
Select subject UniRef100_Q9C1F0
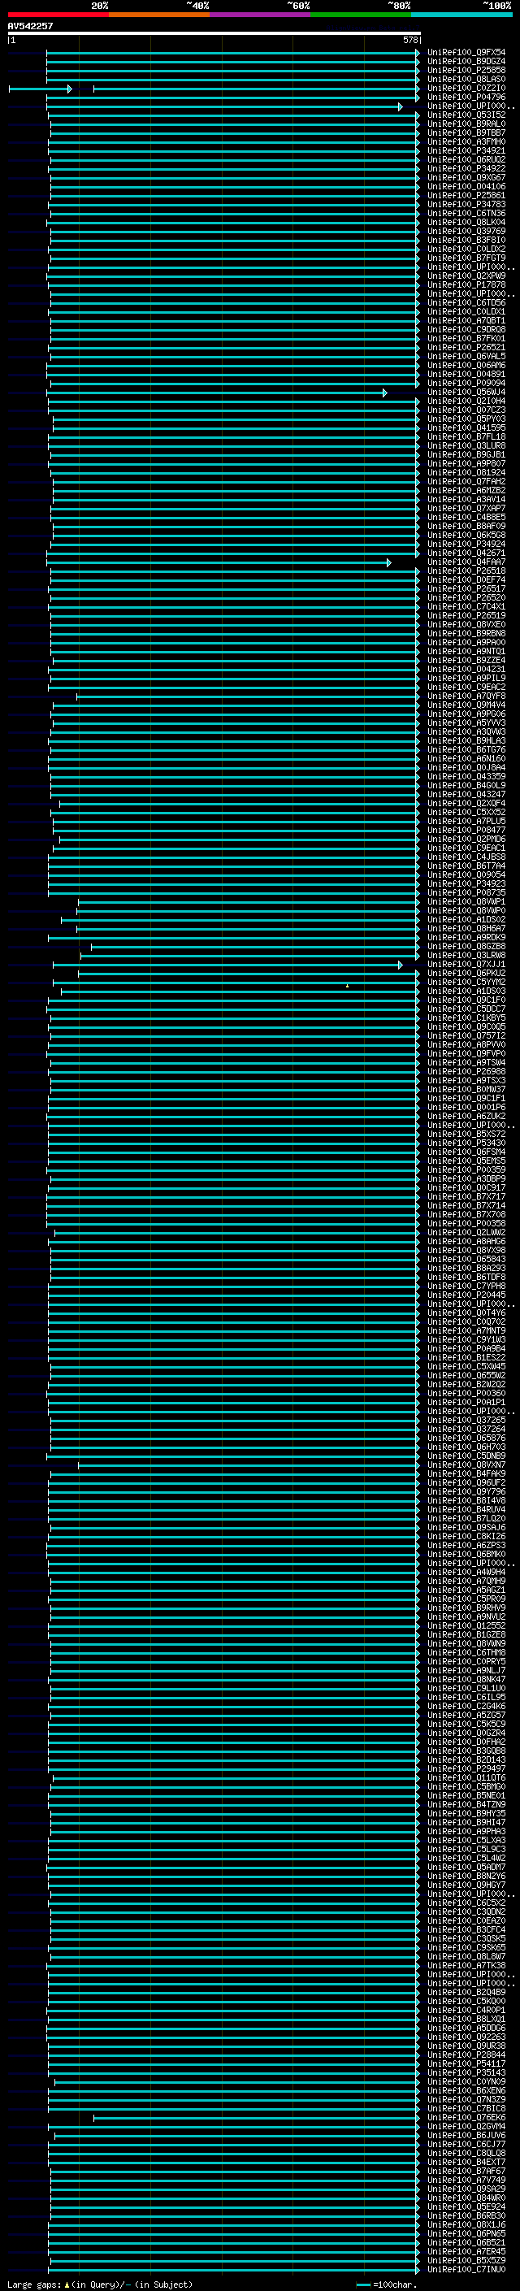coord(466,1000)
